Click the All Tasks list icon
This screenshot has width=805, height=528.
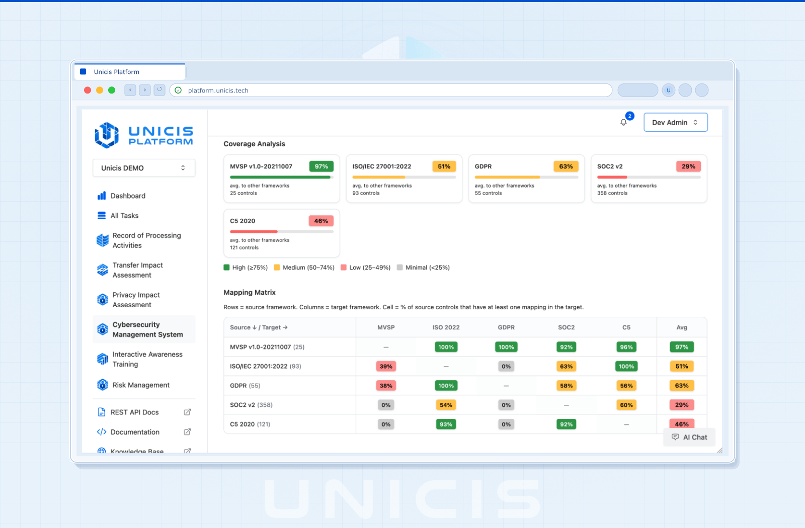(x=102, y=215)
